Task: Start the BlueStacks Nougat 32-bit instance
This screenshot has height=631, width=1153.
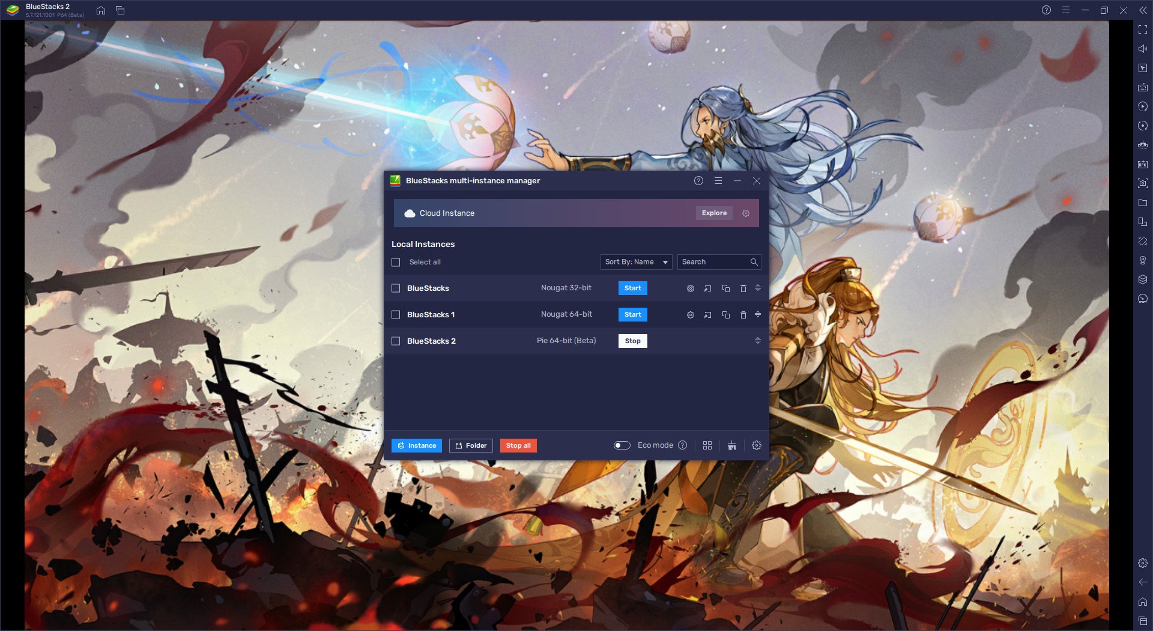Action: [x=633, y=288]
